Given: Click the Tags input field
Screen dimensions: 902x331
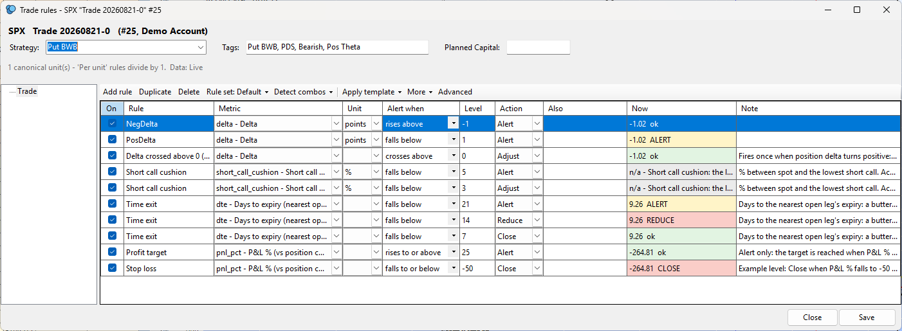Looking at the screenshot, I should pos(337,48).
